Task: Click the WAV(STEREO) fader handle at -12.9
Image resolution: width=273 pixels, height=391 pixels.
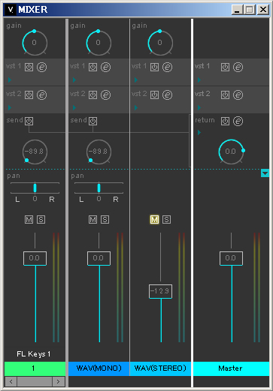Action: 160,291
